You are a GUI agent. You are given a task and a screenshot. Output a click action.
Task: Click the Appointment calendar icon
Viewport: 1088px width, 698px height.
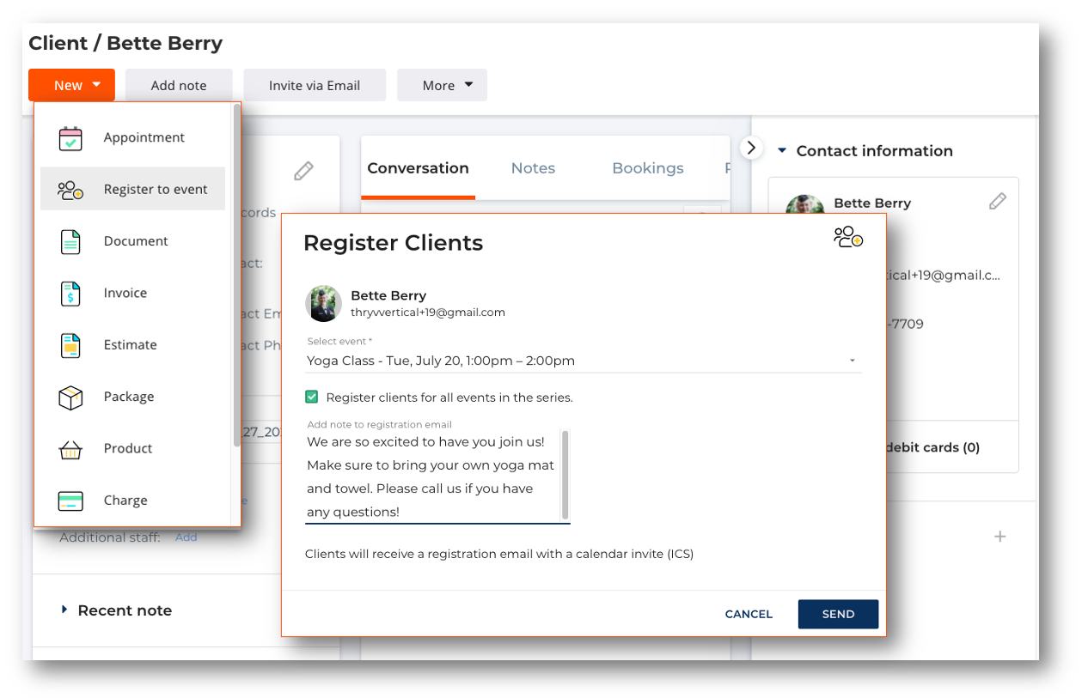pos(70,138)
